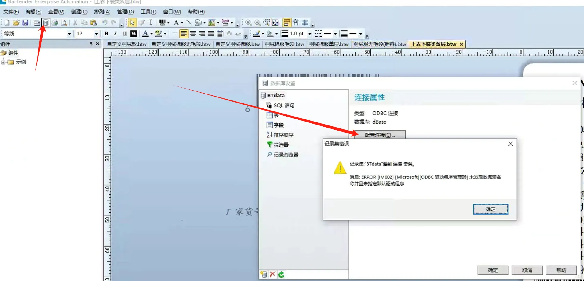Select the line drawing tool
The width and height of the screenshot is (584, 281).
point(189,23)
